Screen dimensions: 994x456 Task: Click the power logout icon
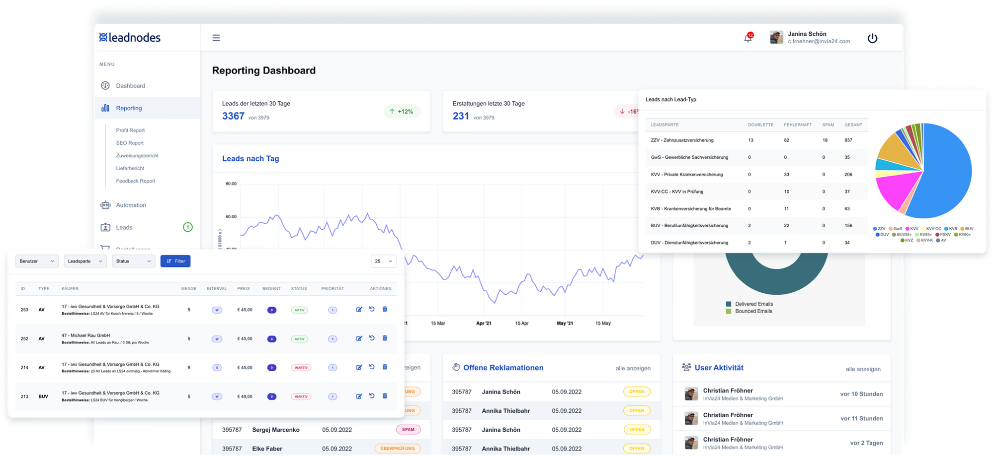pyautogui.click(x=872, y=38)
